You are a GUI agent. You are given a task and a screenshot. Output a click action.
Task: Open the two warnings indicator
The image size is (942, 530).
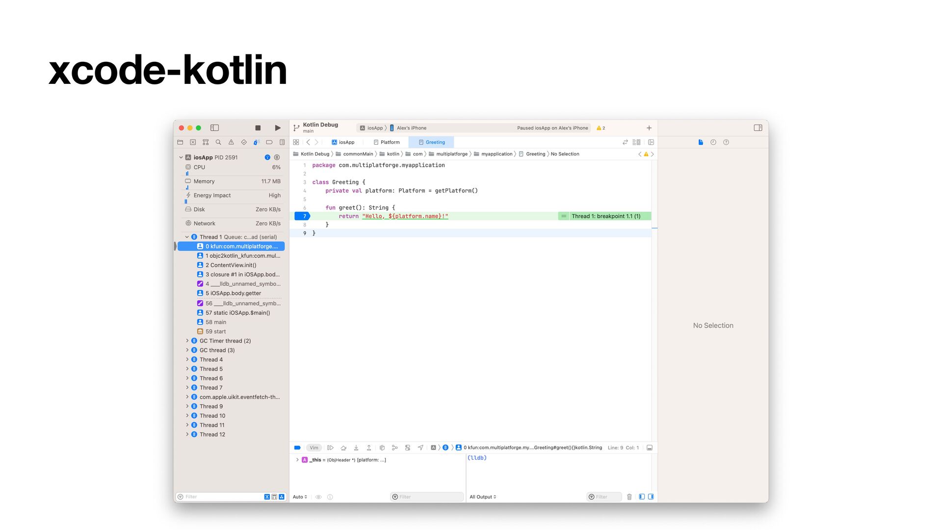[601, 128]
